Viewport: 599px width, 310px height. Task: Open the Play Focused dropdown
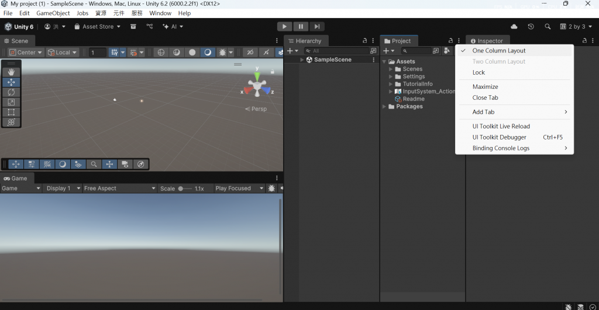[239, 189]
